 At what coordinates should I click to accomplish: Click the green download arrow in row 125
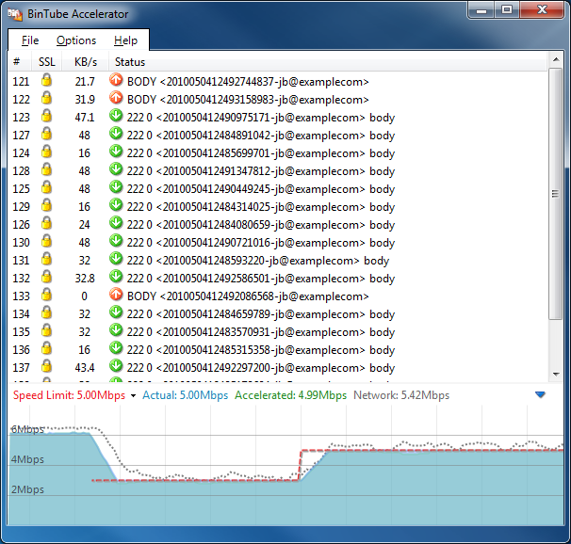tap(116, 187)
